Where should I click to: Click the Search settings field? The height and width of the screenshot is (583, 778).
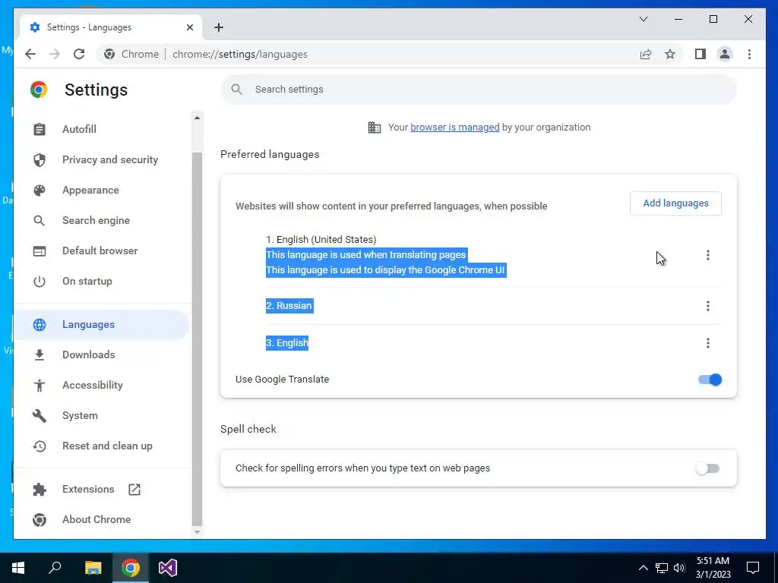click(479, 90)
